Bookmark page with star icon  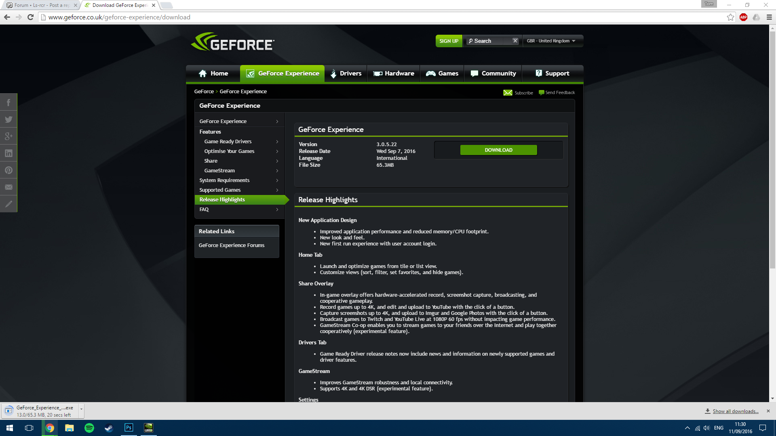pyautogui.click(x=730, y=17)
